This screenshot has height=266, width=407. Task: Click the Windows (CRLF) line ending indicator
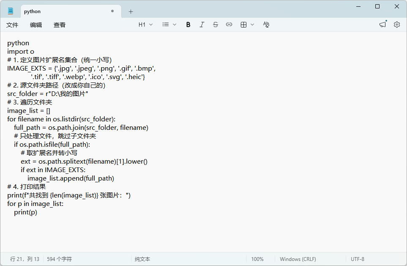pyautogui.click(x=298, y=259)
